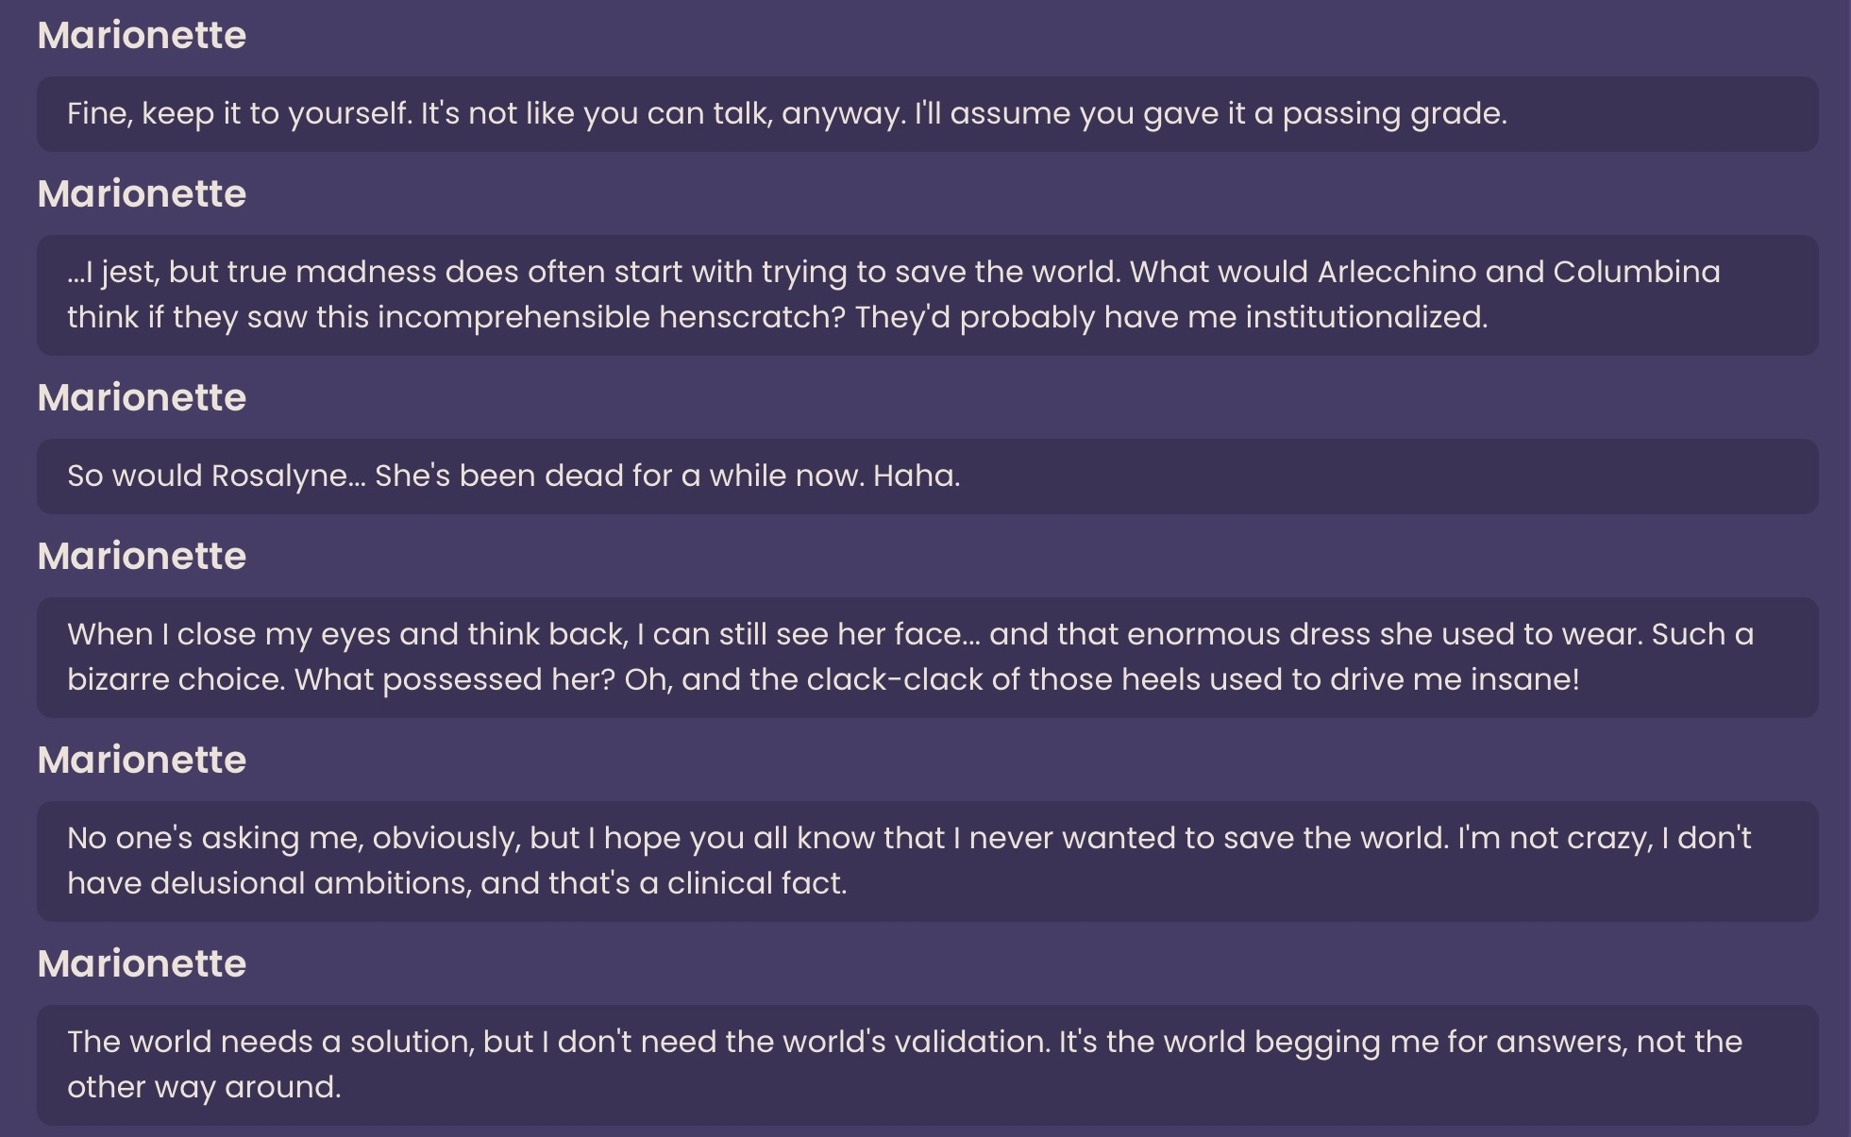Screen dimensions: 1851x1137
Task: Click the "Fine, keep it to yourself" dialogue box
Action: point(927,114)
